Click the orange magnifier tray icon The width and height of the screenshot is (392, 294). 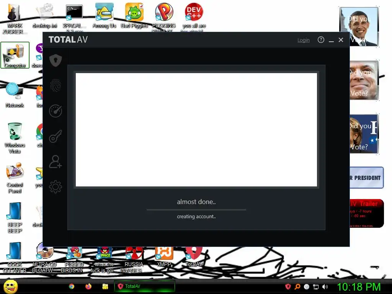tap(297, 286)
